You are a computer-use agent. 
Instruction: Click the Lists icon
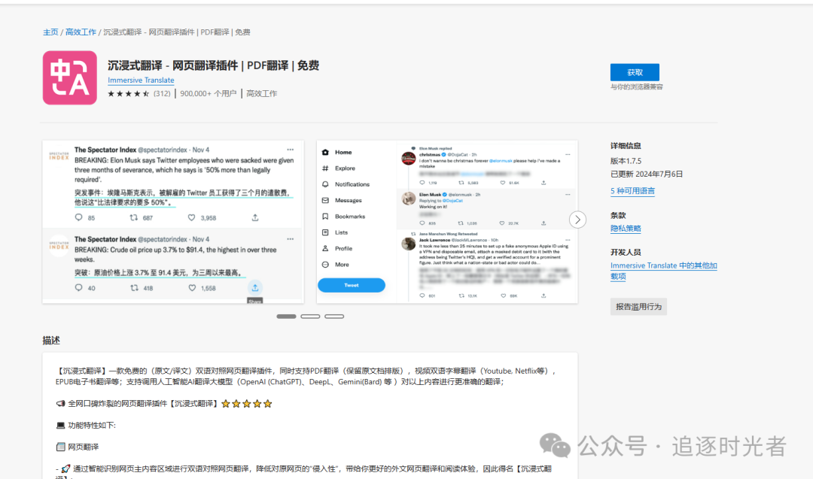point(325,232)
